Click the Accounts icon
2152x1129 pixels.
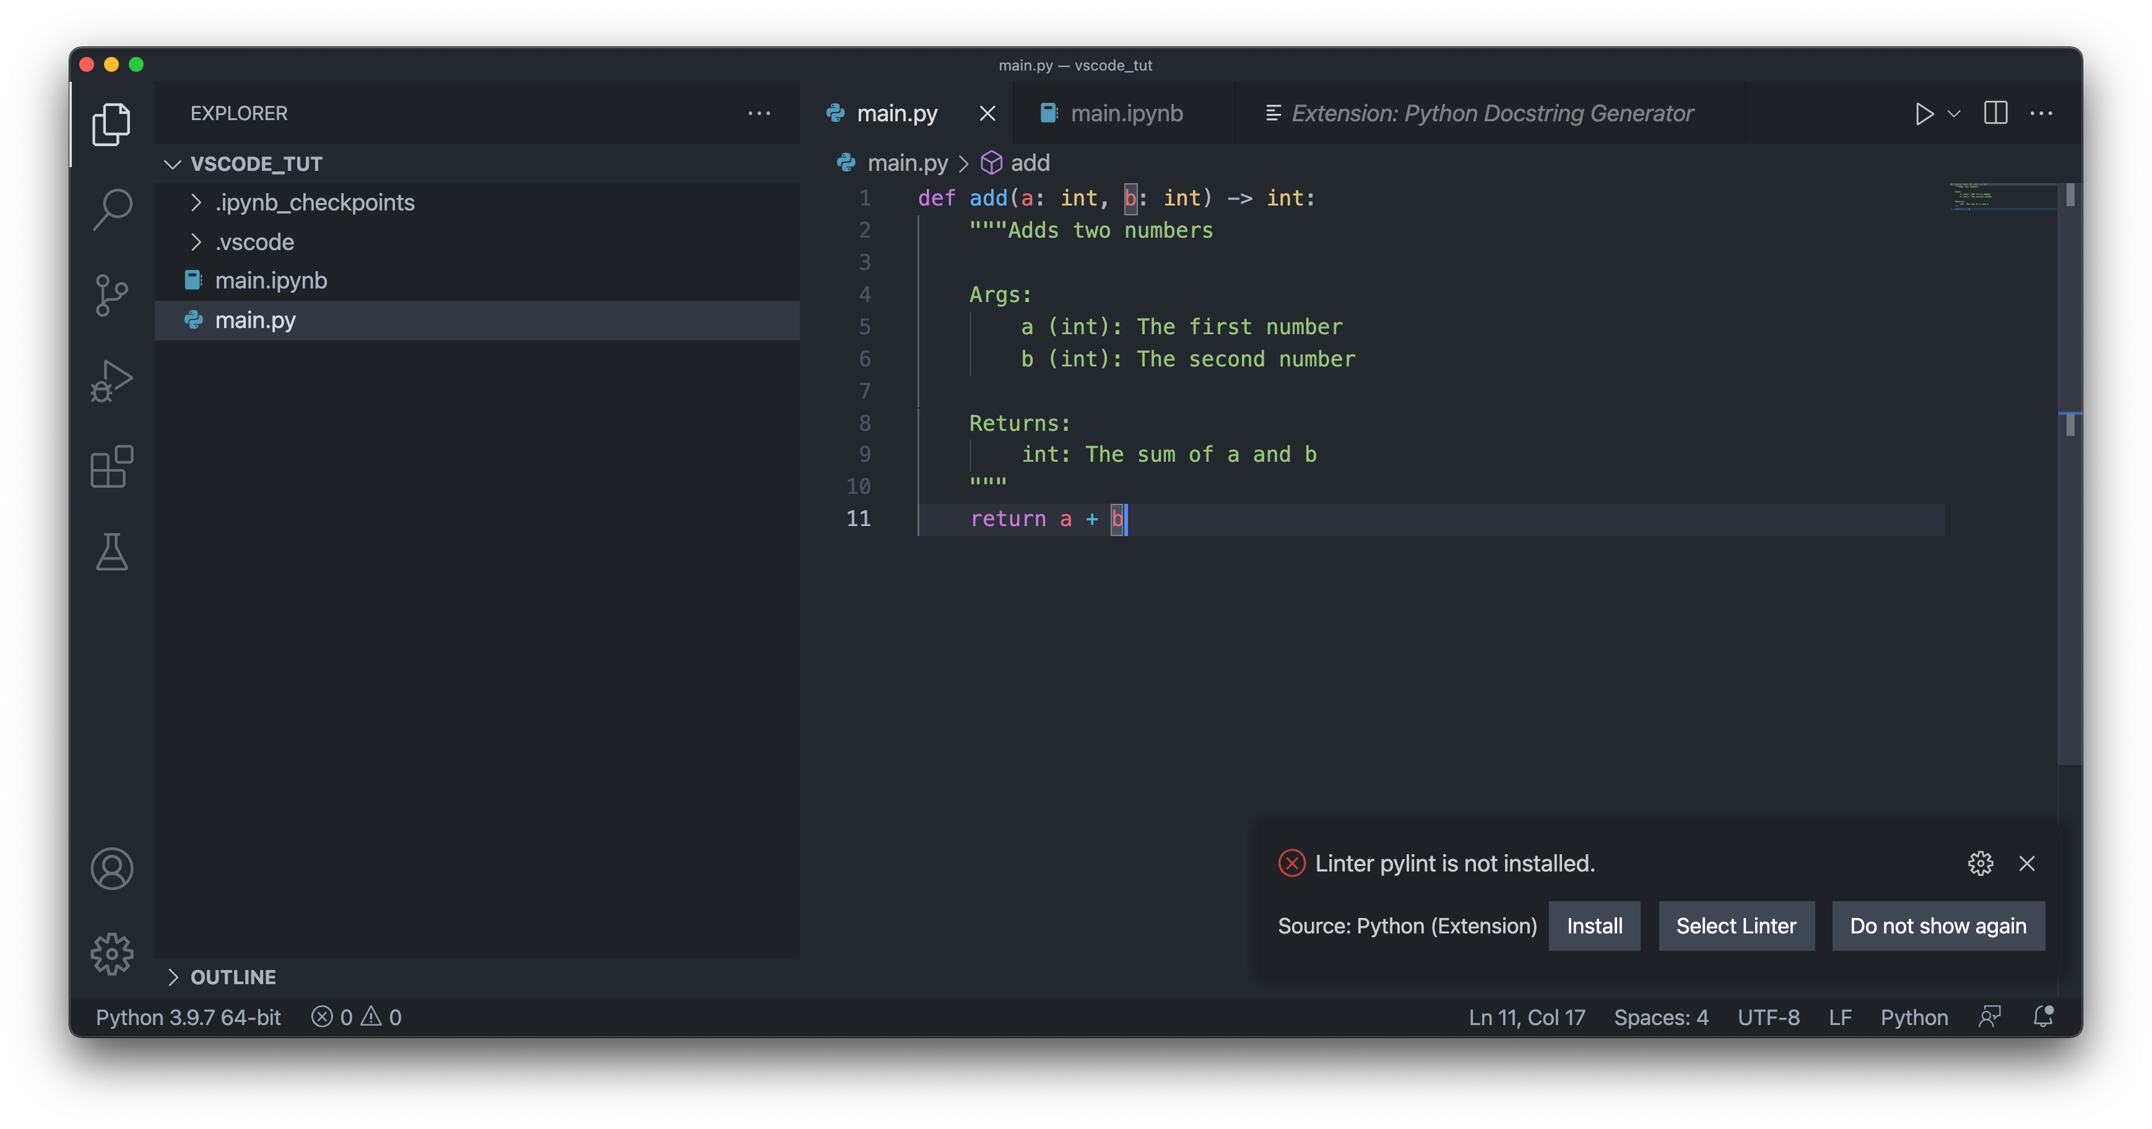point(112,868)
